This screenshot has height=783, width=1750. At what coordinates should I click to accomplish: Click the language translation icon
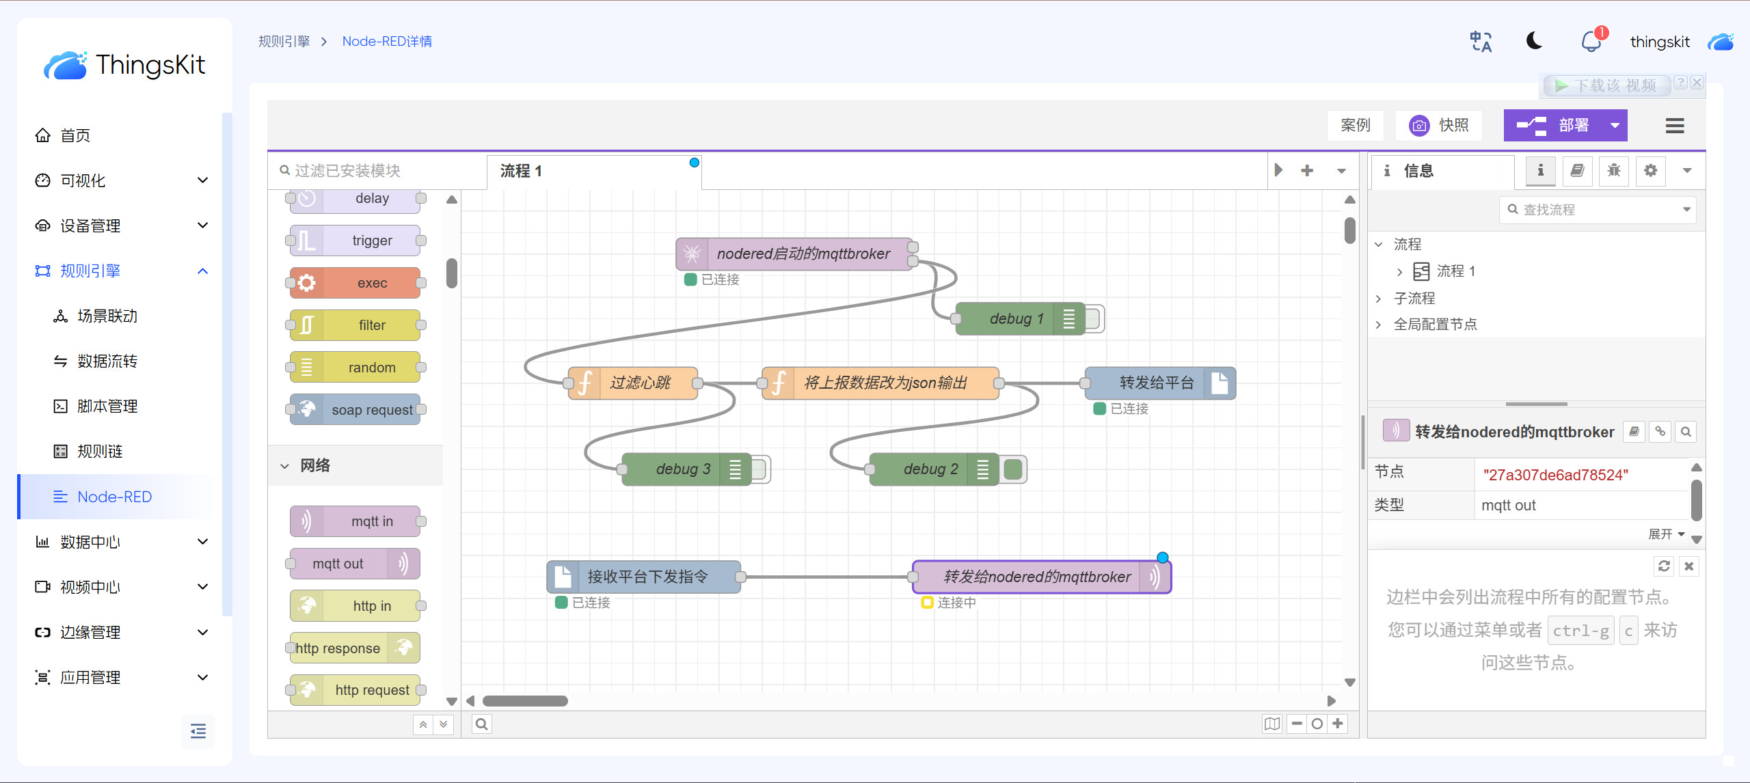tap(1481, 42)
